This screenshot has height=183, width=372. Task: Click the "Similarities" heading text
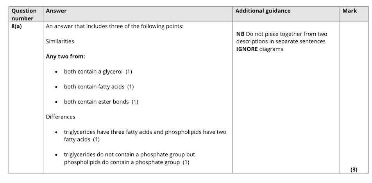coord(60,41)
